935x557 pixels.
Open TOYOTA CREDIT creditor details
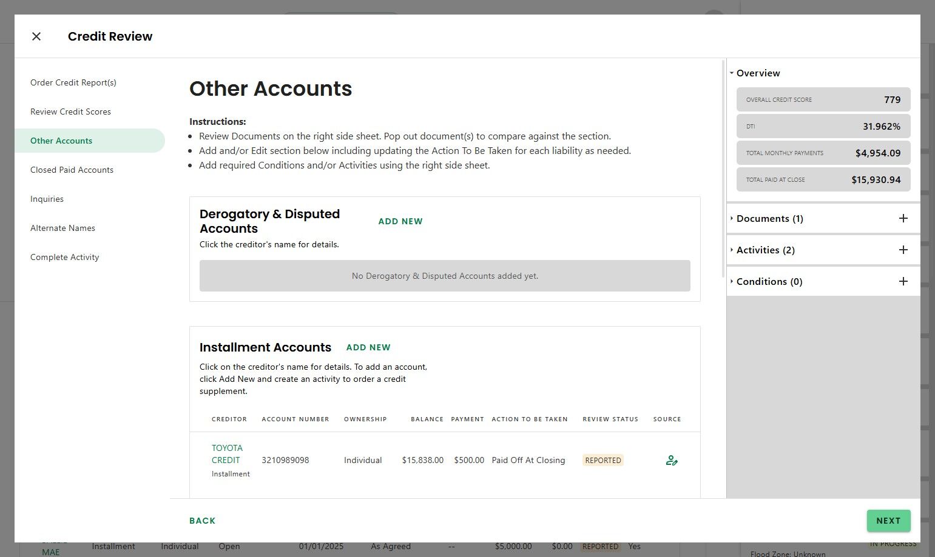click(x=227, y=454)
